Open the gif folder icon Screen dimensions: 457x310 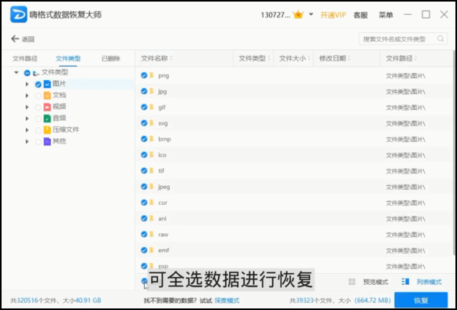[152, 107]
